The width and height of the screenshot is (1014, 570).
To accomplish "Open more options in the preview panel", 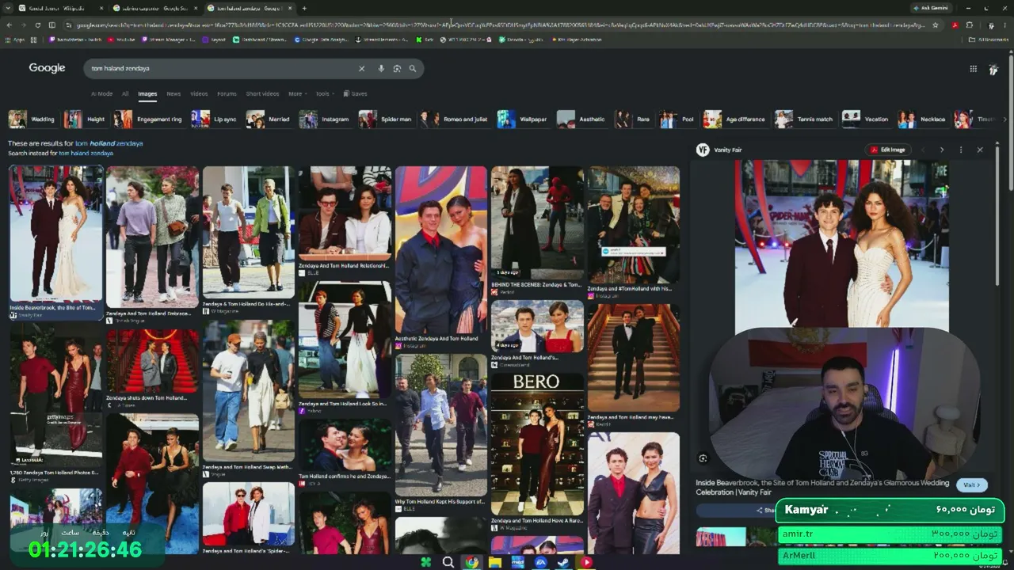I will click(x=961, y=150).
